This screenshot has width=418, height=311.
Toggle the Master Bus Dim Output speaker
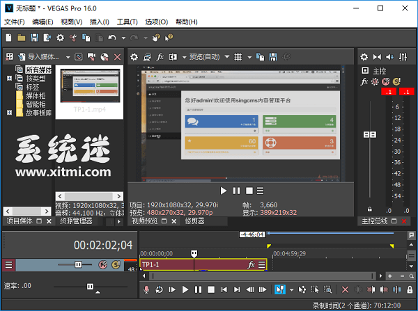coord(389,57)
